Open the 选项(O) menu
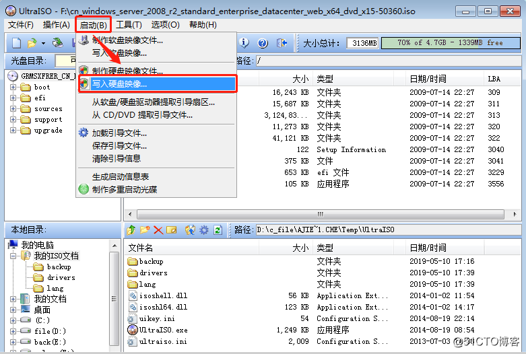526x354 pixels. click(166, 25)
